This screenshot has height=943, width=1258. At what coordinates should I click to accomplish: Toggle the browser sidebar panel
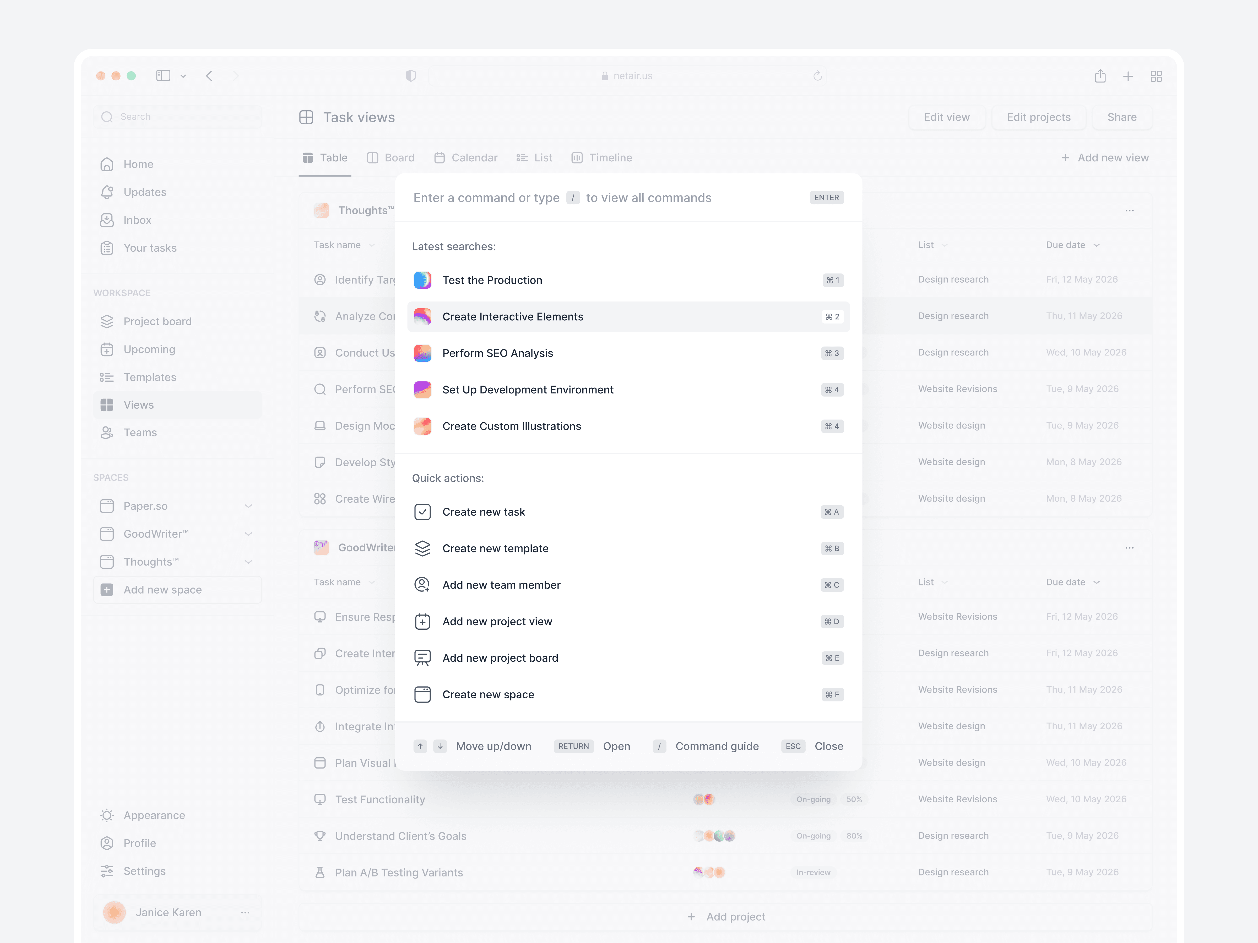tap(163, 76)
